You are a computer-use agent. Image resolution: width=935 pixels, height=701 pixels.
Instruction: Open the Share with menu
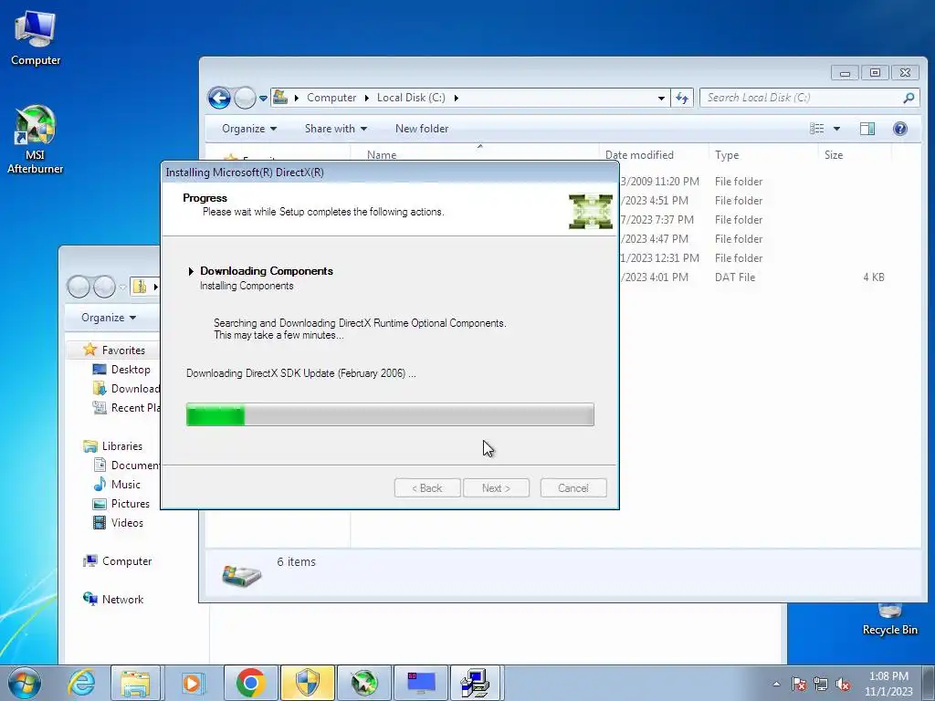[x=336, y=129]
